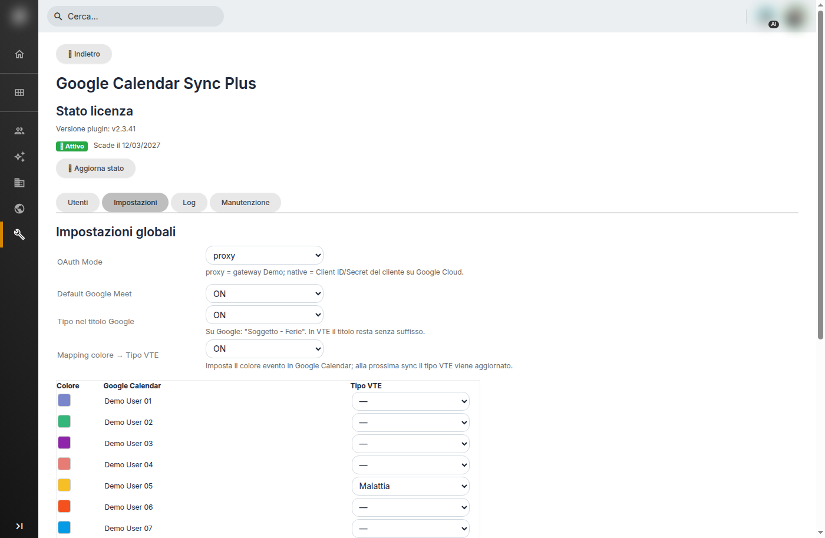Open the Log tab
This screenshot has width=825, height=538.
pos(189,202)
